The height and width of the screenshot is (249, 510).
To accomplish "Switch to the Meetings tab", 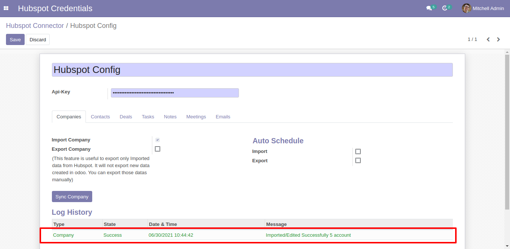I will 196,117.
